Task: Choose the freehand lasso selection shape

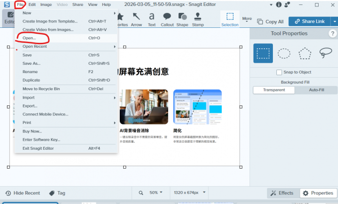Action: coord(326,53)
